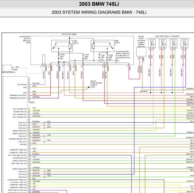The image size is (194, 193).
Task: Click the "TERMINAL 30 SUPPLY" pin label
Action: tap(18, 95)
